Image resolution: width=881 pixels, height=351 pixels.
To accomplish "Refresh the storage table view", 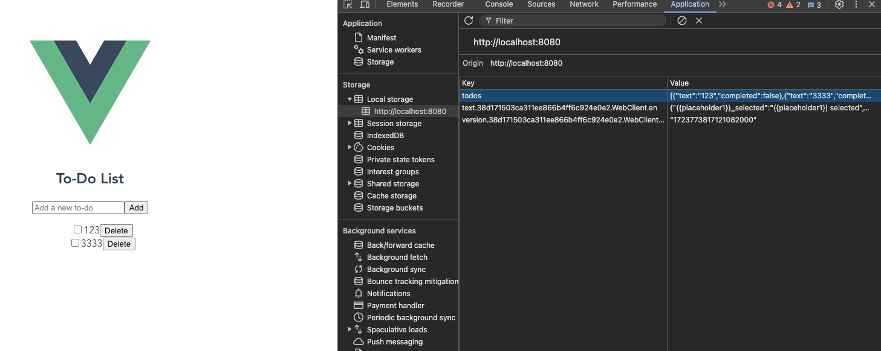I will coord(469,21).
